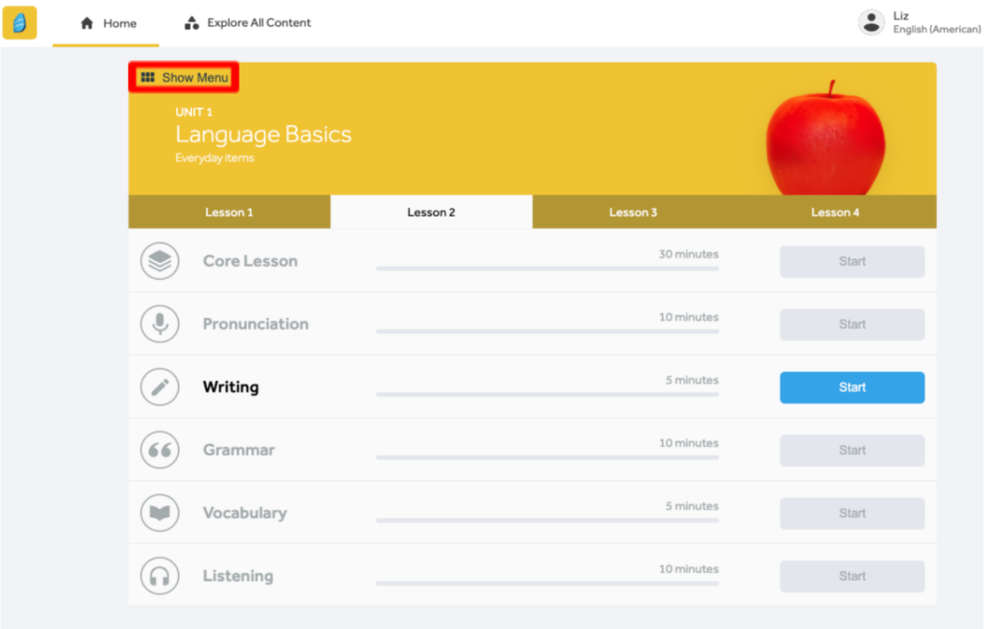Click the Pronunciation microphone icon

(160, 323)
